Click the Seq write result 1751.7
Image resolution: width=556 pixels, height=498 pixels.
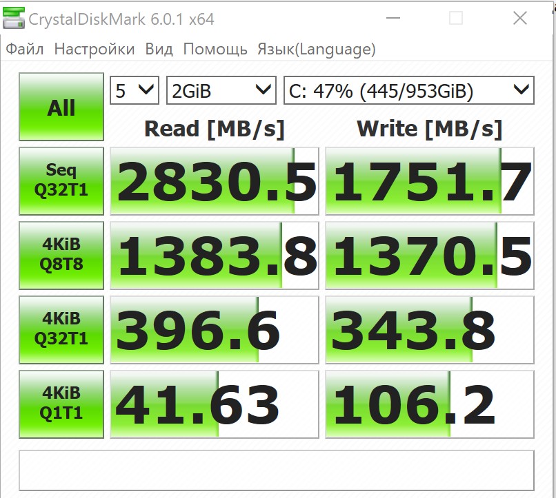[x=430, y=181]
